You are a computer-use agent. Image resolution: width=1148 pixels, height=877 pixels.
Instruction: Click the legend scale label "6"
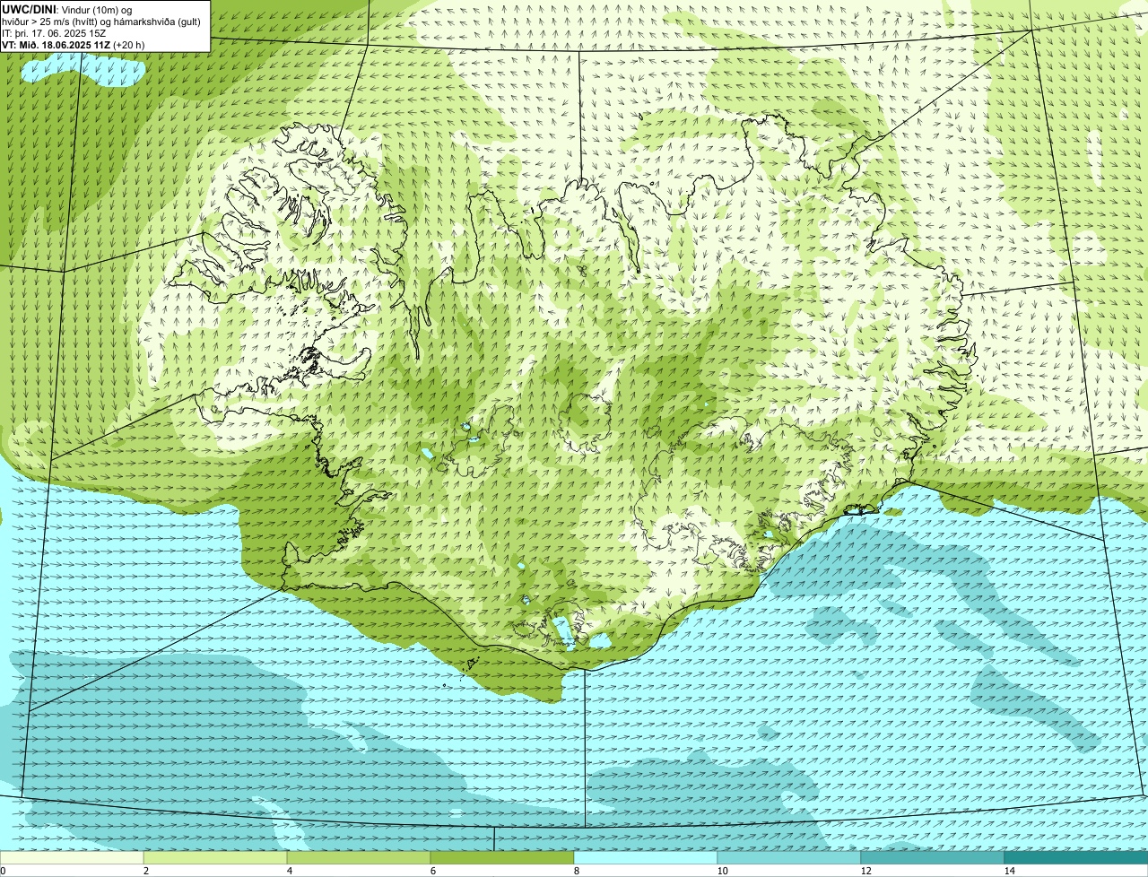pyautogui.click(x=432, y=871)
